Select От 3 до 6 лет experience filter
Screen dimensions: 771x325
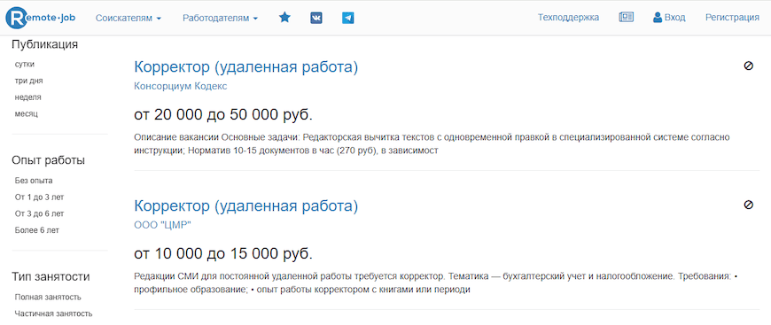pyautogui.click(x=39, y=214)
